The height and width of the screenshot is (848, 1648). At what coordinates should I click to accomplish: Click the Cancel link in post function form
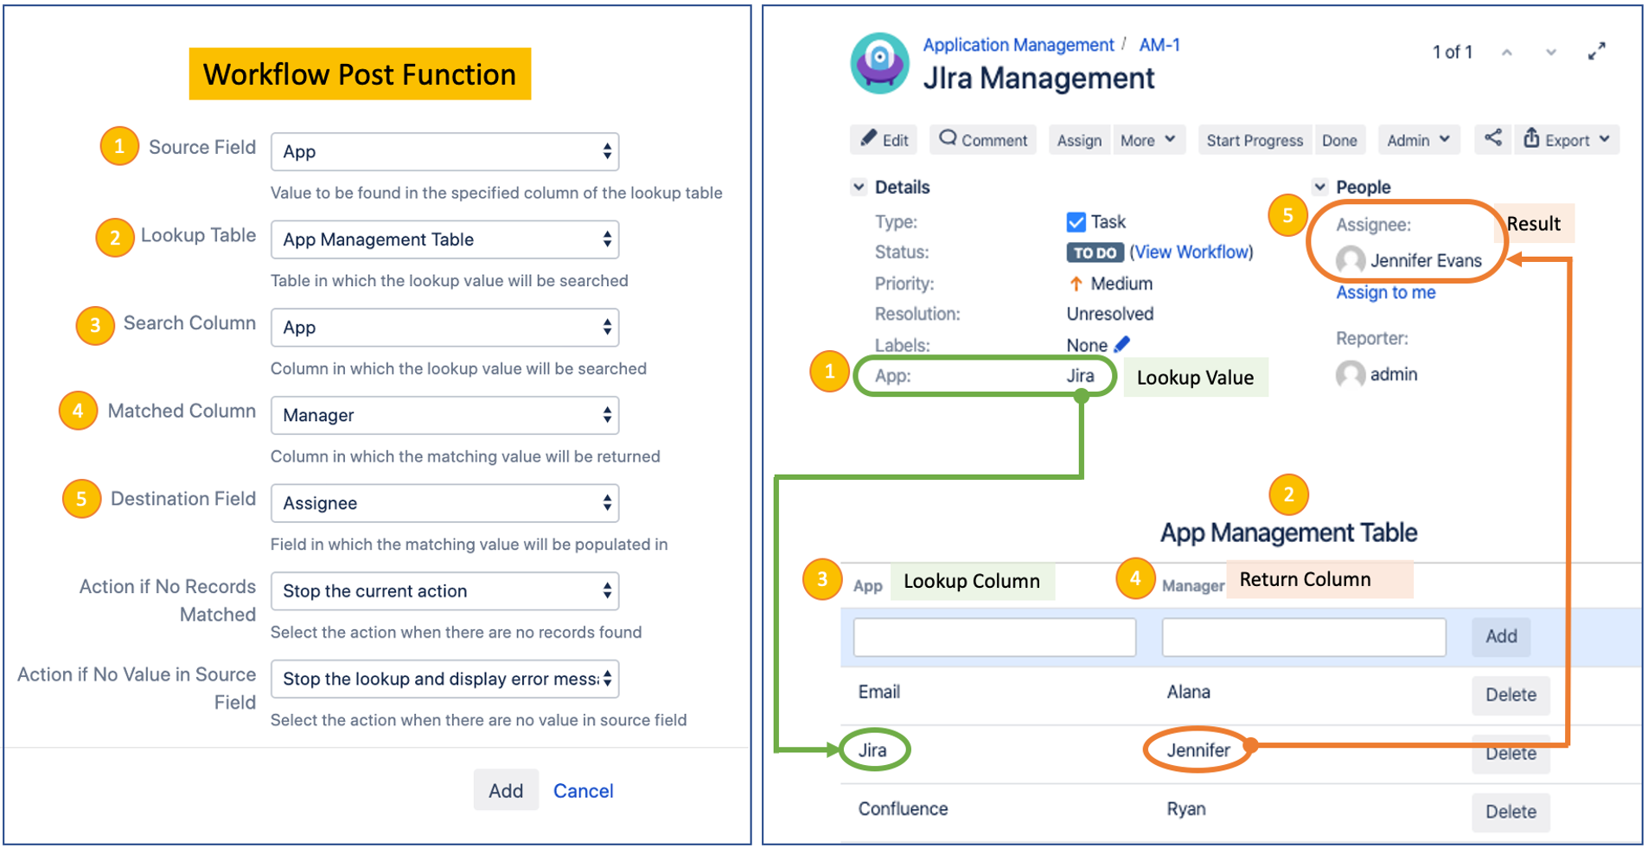[583, 790]
